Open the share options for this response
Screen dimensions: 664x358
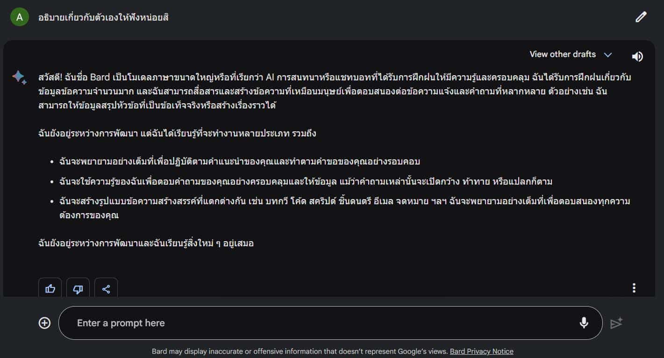pyautogui.click(x=106, y=289)
